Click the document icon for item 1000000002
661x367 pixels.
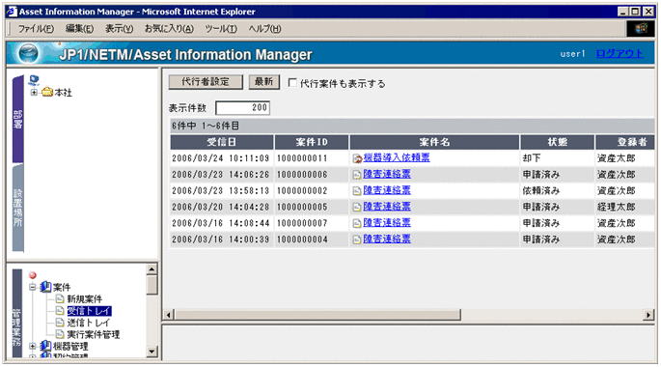357,191
